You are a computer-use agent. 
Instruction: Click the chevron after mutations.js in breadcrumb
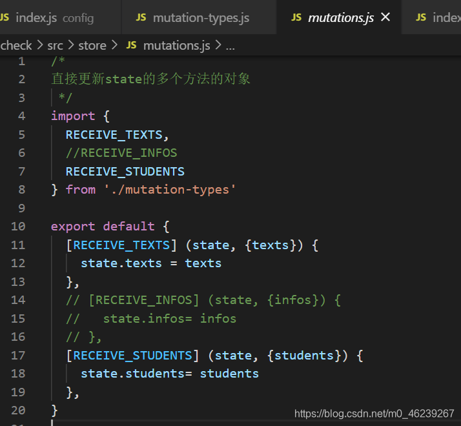218,45
